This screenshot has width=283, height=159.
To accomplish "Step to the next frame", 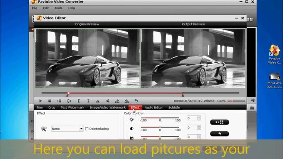I will (69, 101).
